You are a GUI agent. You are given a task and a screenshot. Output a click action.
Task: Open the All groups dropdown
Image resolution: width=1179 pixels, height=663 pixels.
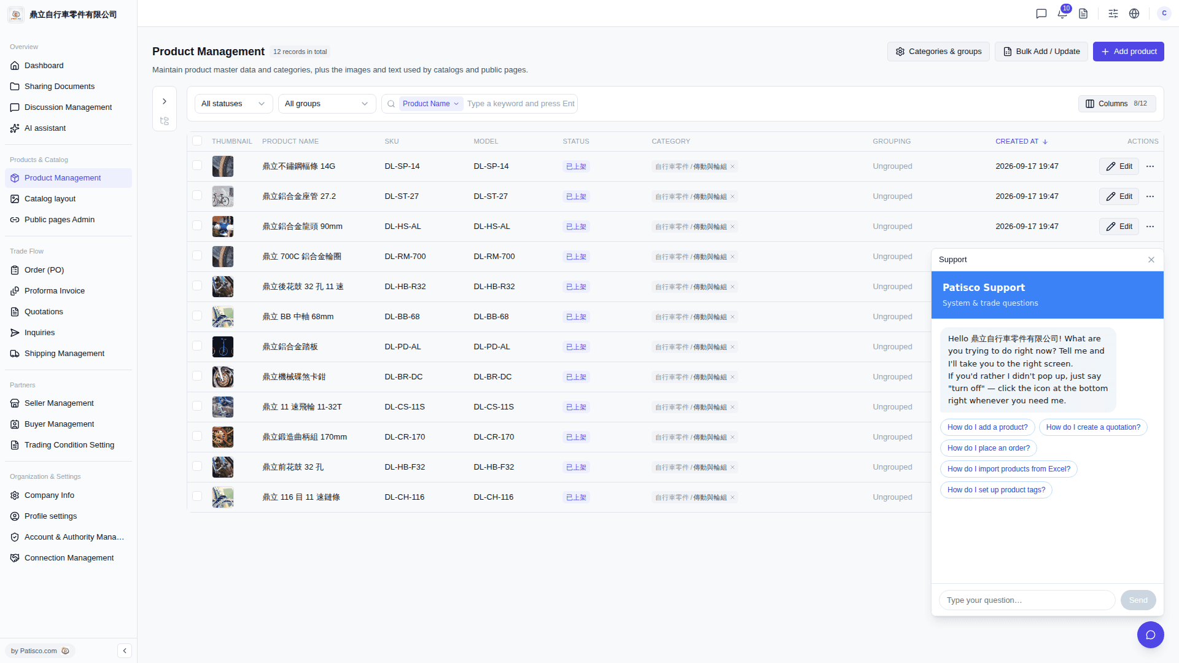click(x=327, y=104)
